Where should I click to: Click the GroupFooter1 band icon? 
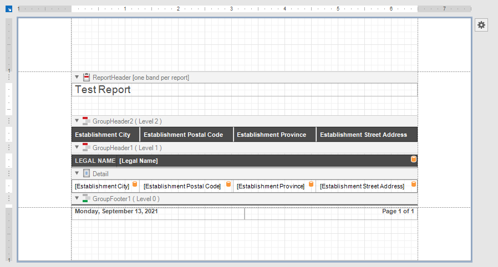[87, 198]
